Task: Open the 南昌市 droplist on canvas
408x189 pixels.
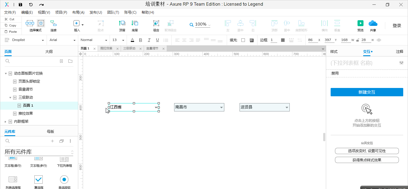Action: pyautogui.click(x=199, y=107)
